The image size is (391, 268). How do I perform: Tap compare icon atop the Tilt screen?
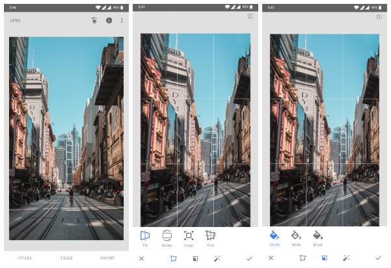[x=250, y=16]
